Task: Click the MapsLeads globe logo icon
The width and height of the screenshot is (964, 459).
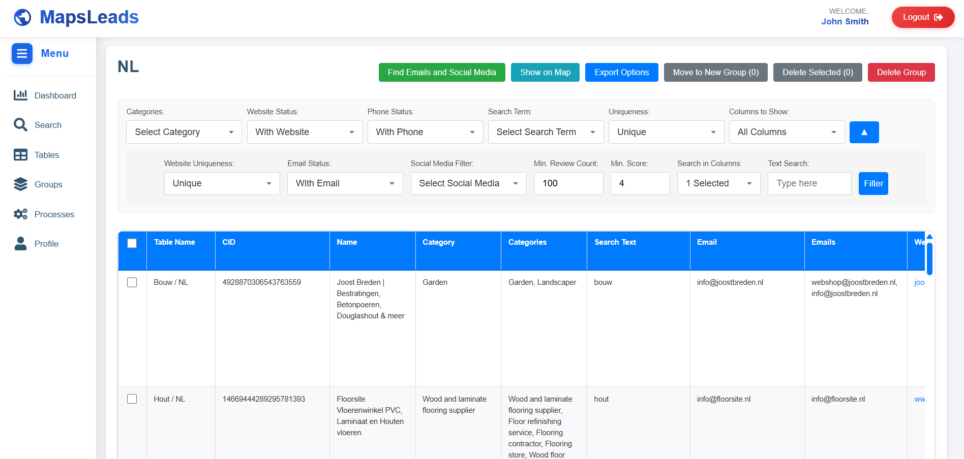Action: tap(22, 17)
